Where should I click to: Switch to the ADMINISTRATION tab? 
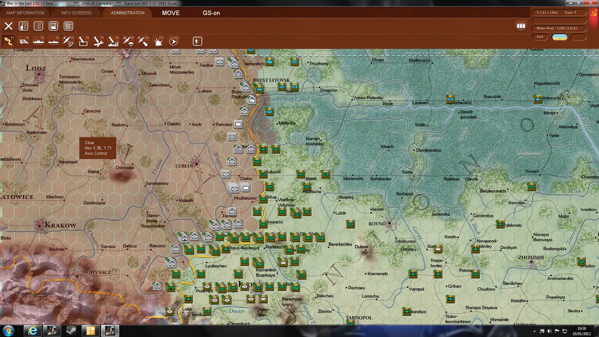pos(128,13)
